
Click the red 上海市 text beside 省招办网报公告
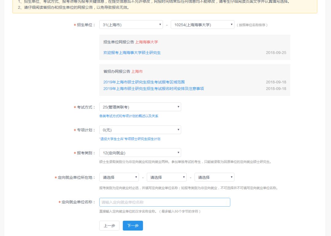click(137, 71)
